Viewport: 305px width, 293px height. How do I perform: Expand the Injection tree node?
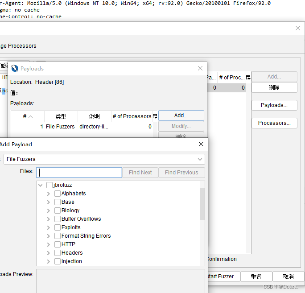click(49, 261)
